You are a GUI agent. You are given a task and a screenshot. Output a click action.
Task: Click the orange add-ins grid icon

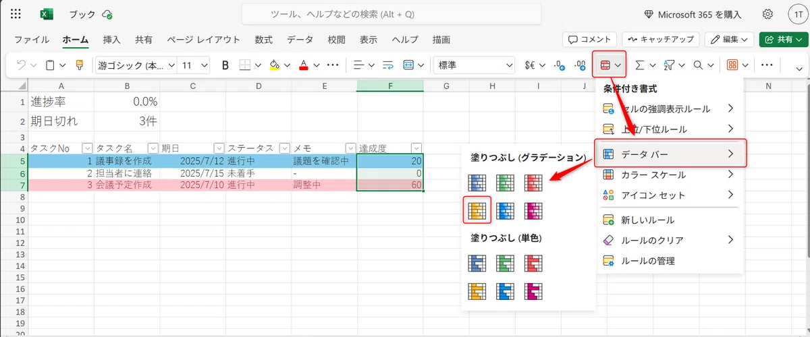coord(732,65)
